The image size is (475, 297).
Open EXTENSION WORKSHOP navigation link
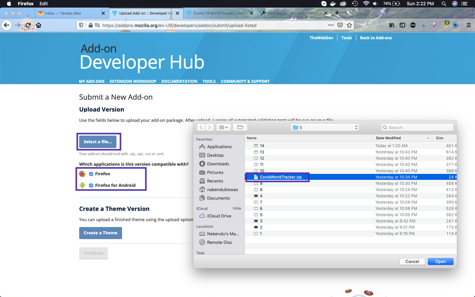pos(133,81)
